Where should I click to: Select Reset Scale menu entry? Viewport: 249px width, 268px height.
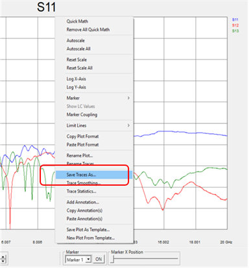pos(94,60)
